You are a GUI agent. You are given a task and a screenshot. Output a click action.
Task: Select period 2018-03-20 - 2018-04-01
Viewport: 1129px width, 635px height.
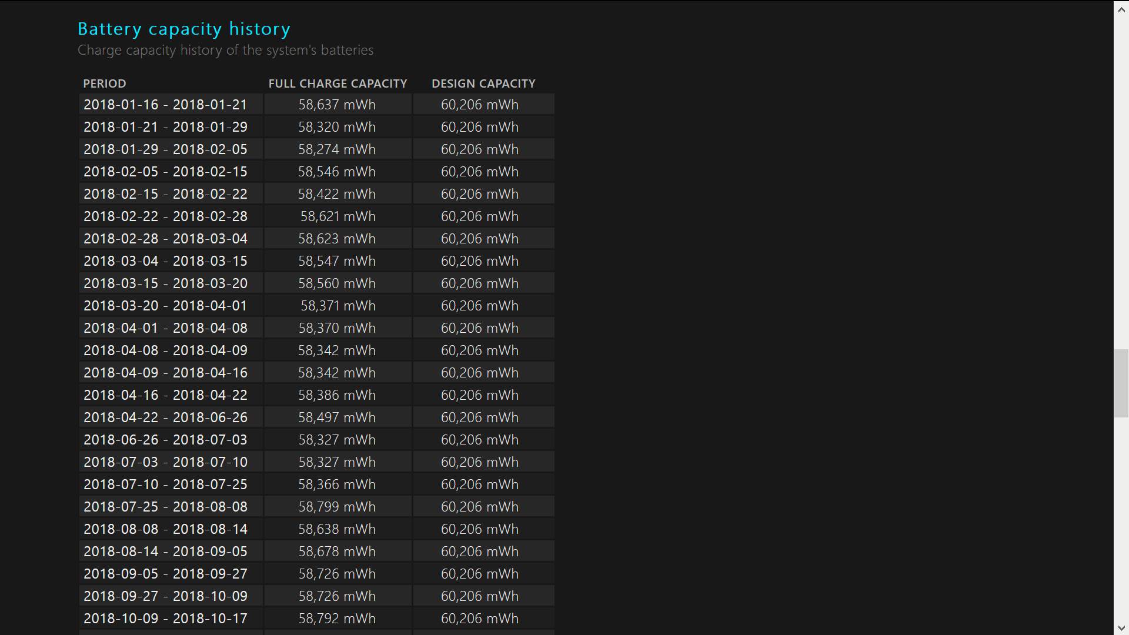pyautogui.click(x=165, y=306)
